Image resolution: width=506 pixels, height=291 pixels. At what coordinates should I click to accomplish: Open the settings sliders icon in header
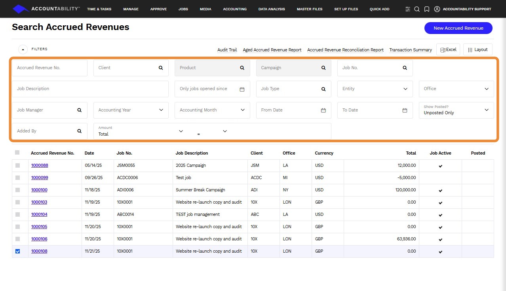click(x=407, y=9)
